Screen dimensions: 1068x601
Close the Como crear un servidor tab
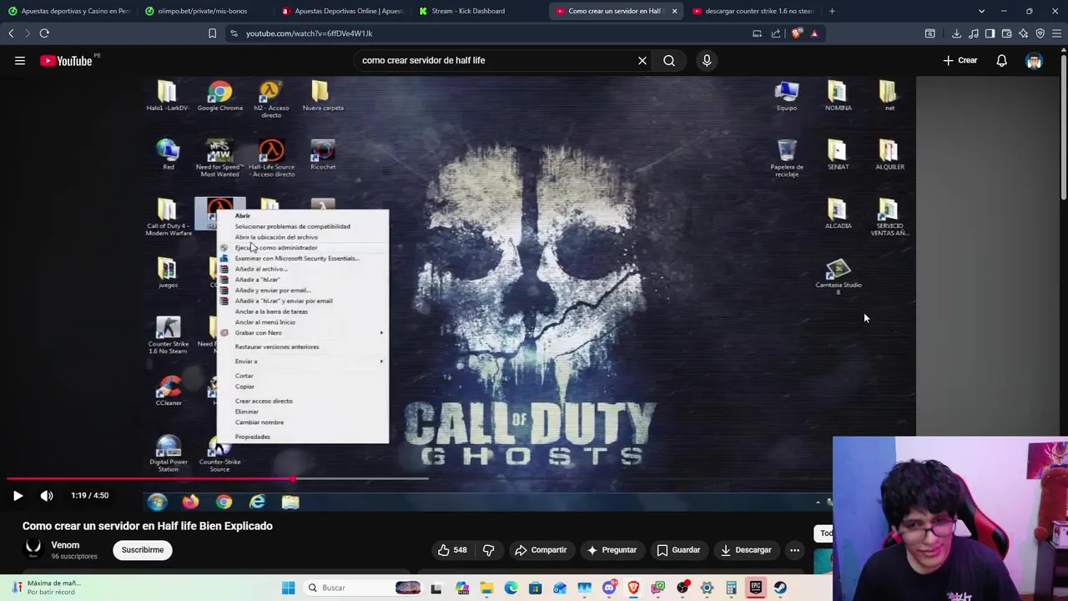coord(674,11)
